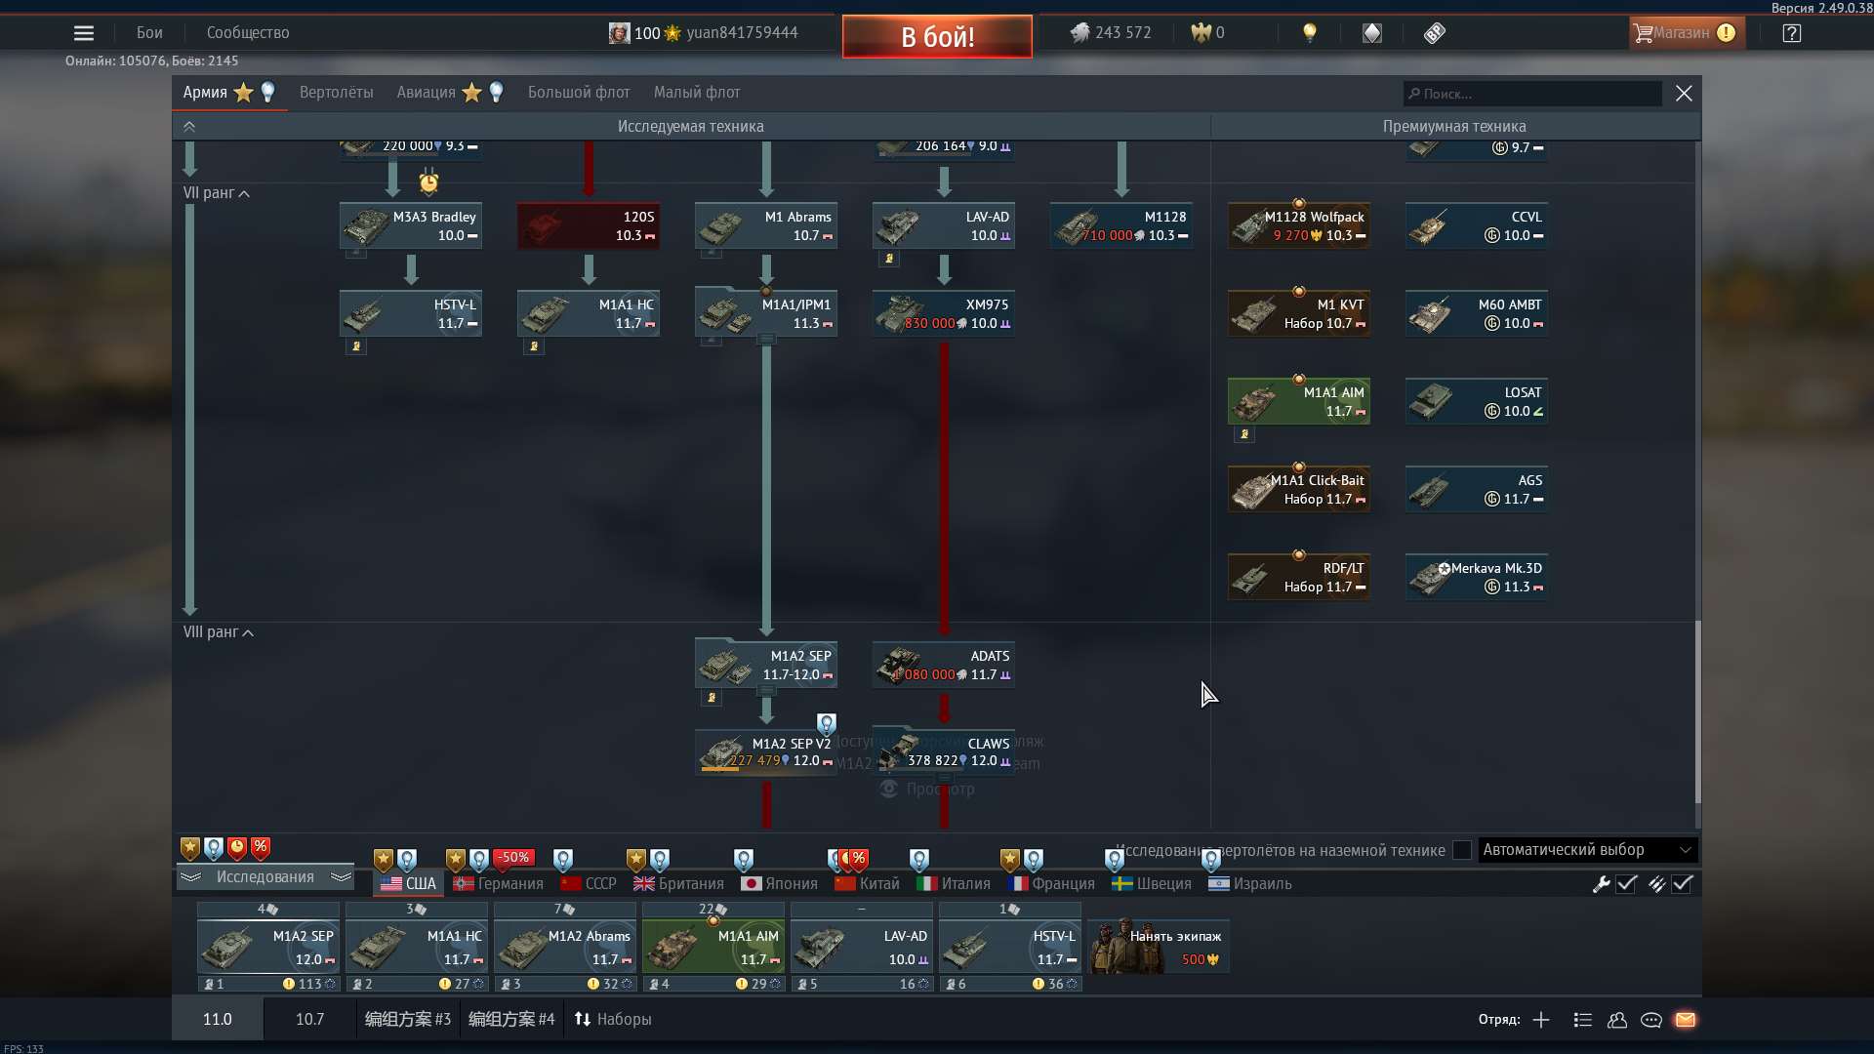The image size is (1874, 1054).
Task: Open the friends contacts icon
Action: point(1617,1020)
